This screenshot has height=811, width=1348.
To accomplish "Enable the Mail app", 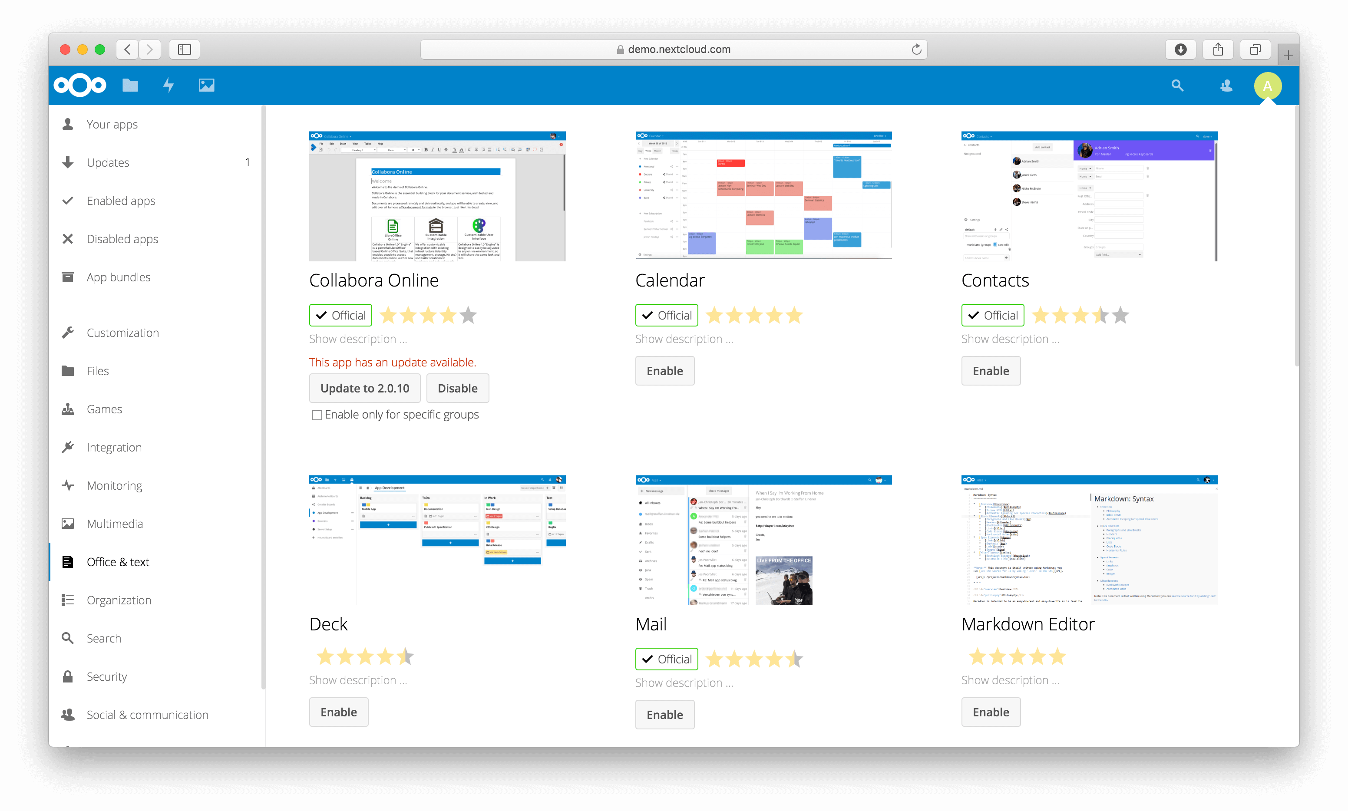I will (665, 714).
